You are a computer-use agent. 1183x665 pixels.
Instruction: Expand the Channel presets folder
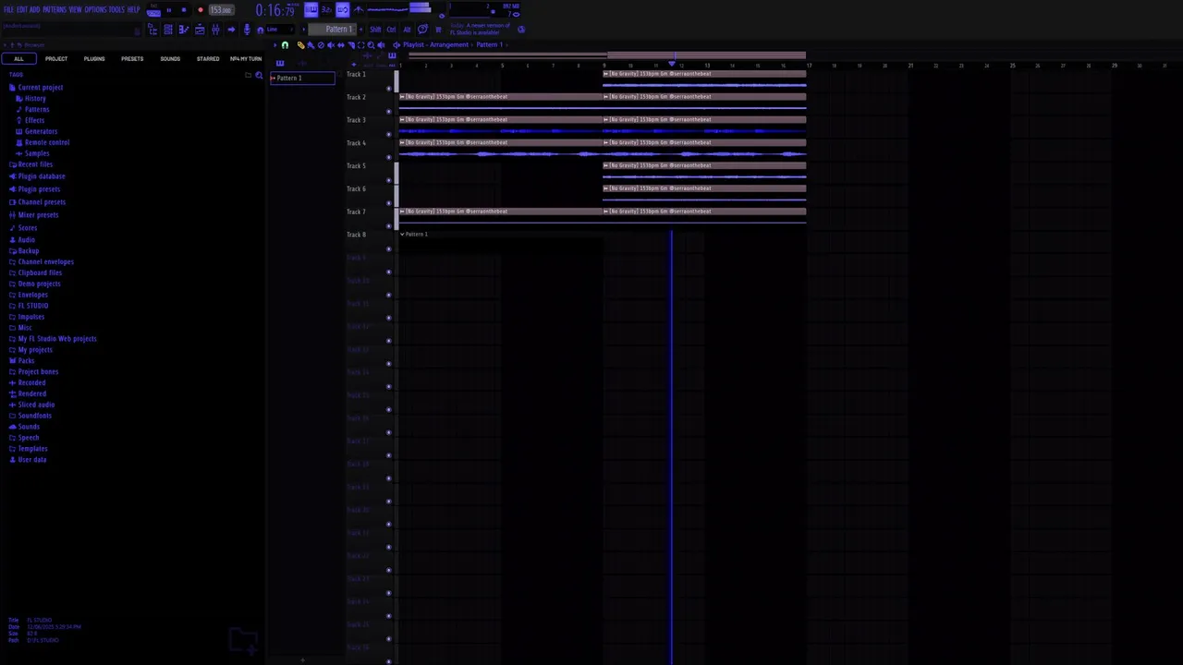(37, 202)
